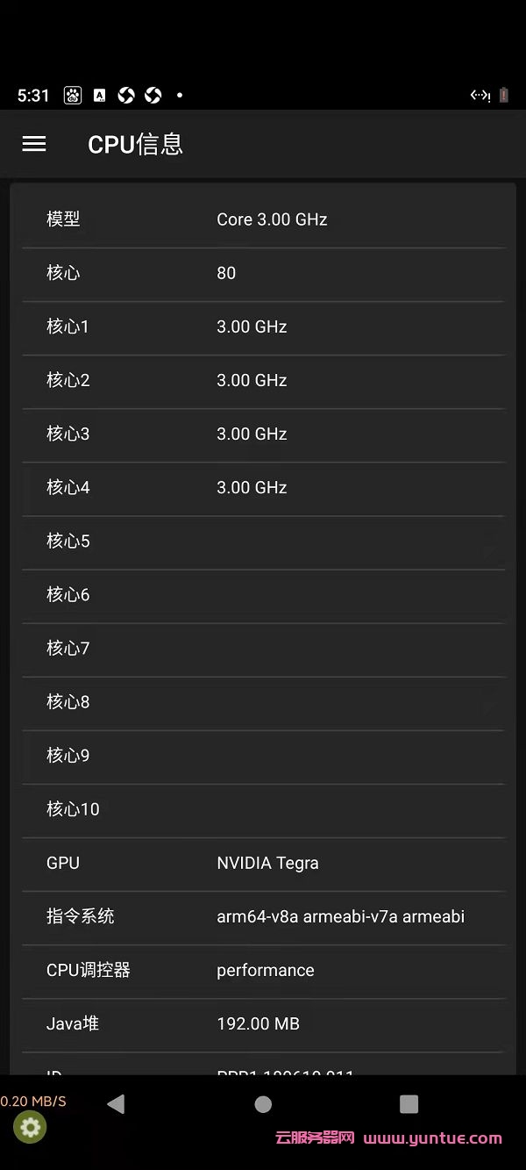Open the hamburger navigation menu
This screenshot has height=1170, width=526.
pyautogui.click(x=34, y=144)
